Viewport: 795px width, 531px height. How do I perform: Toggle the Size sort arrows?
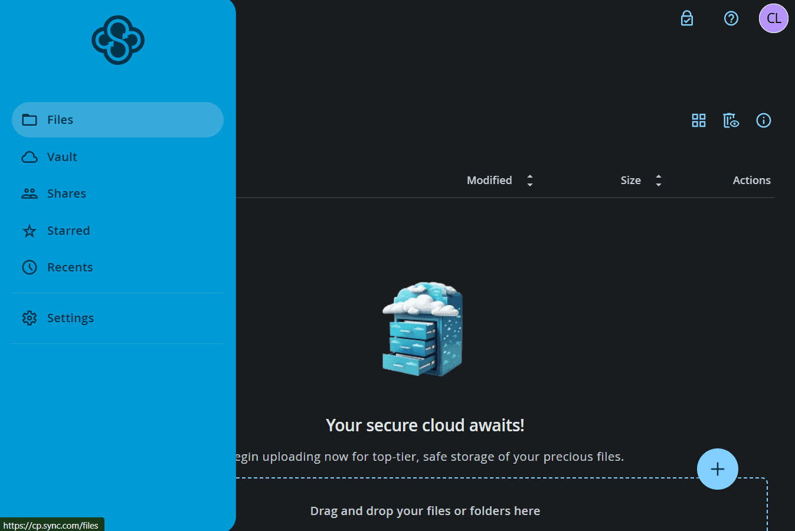tap(659, 181)
